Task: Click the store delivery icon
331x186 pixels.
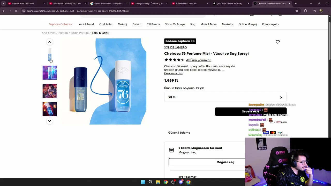Action: pos(171,150)
